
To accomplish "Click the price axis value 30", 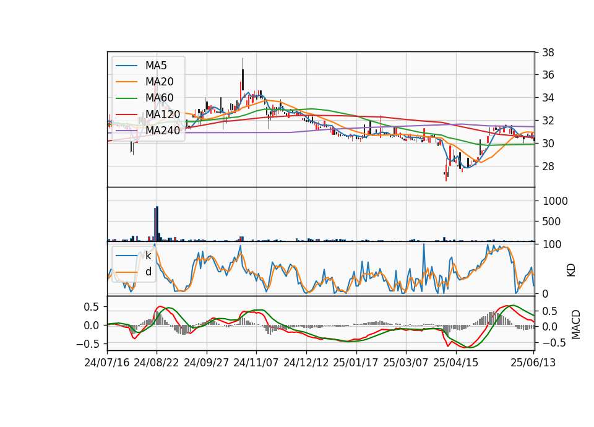I will point(548,144).
